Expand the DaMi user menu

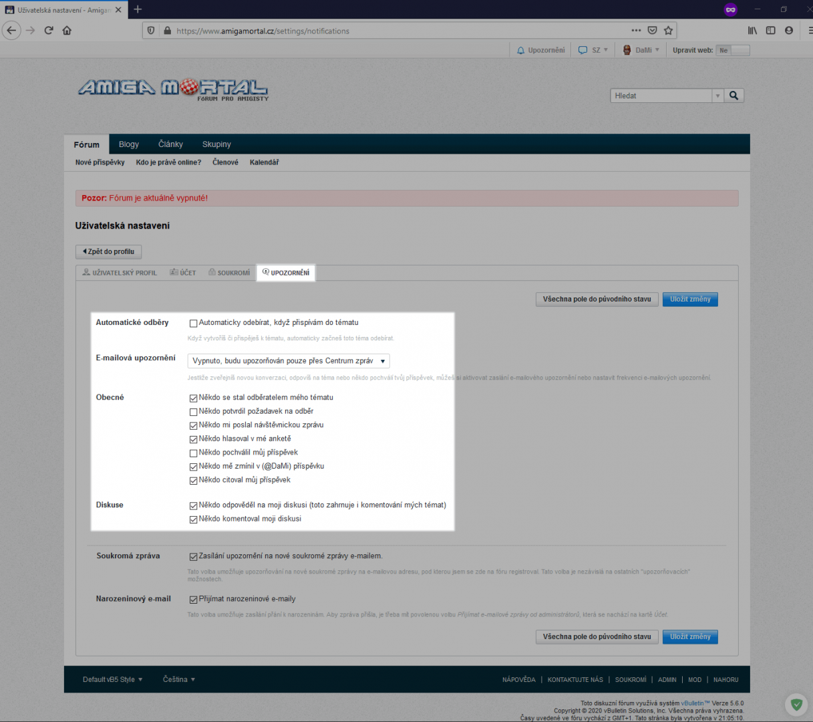[641, 50]
